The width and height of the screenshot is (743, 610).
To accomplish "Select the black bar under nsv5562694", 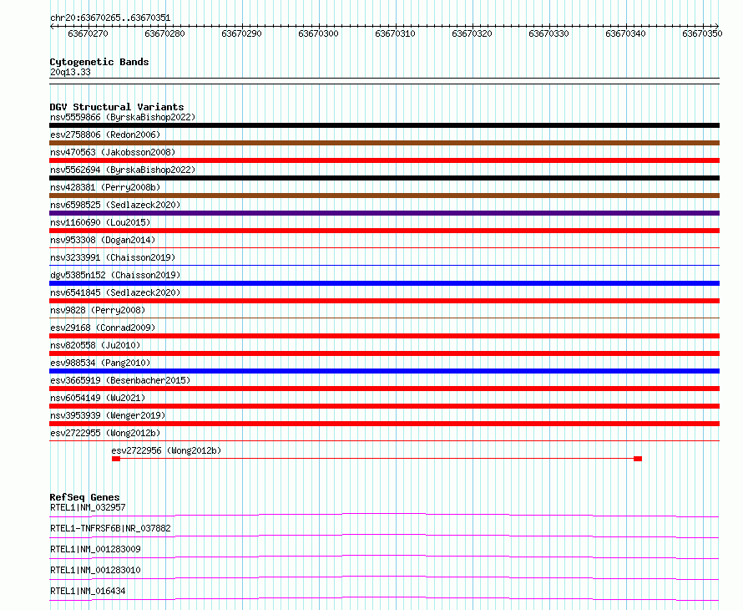I will pos(384,178).
